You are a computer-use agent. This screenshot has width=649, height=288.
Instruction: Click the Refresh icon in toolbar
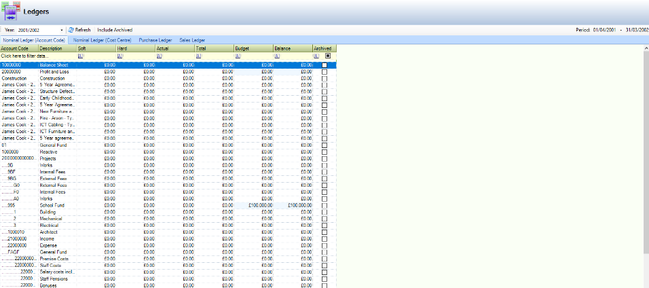pyautogui.click(x=71, y=31)
